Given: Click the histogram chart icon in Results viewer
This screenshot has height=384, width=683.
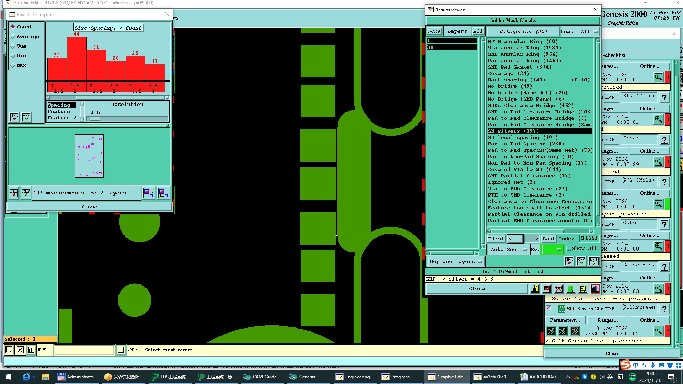Looking at the screenshot, I should [x=595, y=289].
